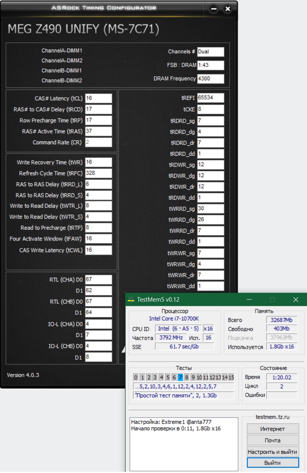307x473 pixels.
Task: Click the Интернет button in TestMem5
Action: tap(273, 429)
